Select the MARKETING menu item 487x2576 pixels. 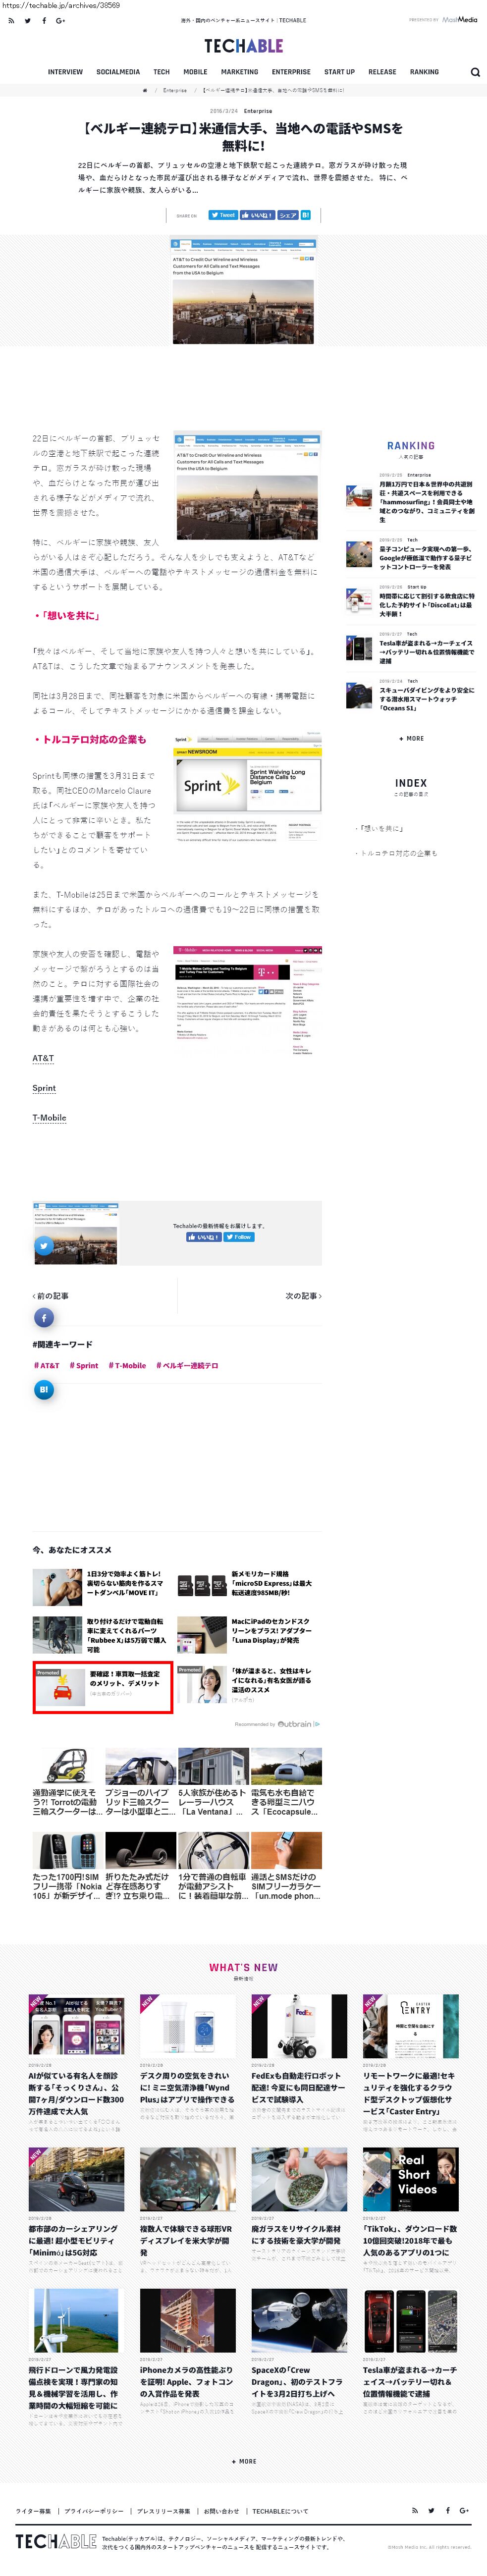pos(239,72)
